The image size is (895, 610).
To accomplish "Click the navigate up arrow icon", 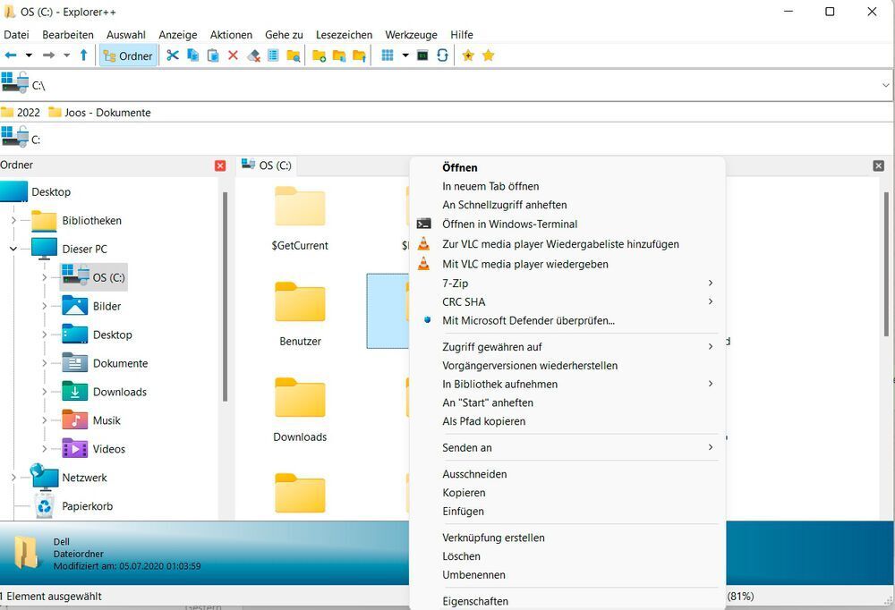I will 82,55.
